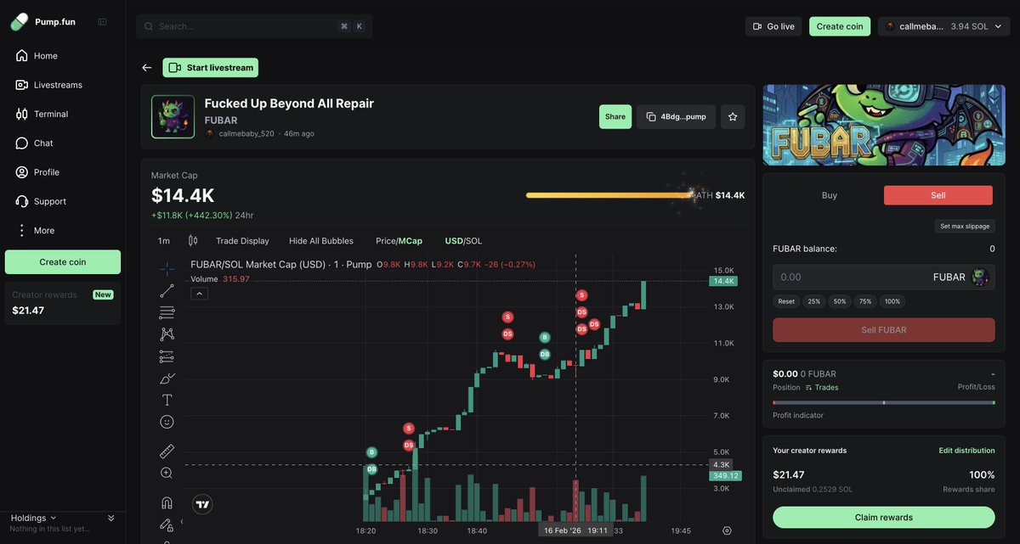Click the TradingView logo
The image size is (1020, 544).
coord(202,504)
